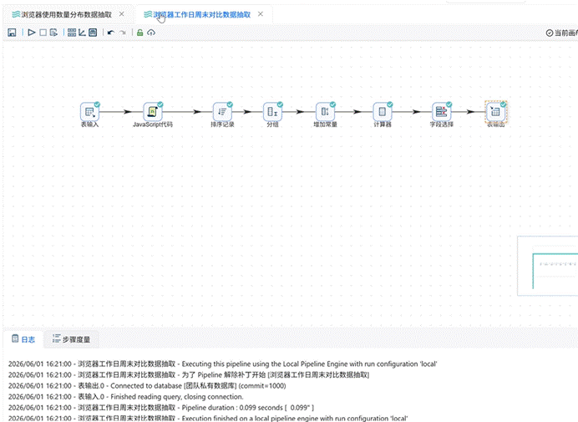Select the 增加常量 step node

(325, 111)
